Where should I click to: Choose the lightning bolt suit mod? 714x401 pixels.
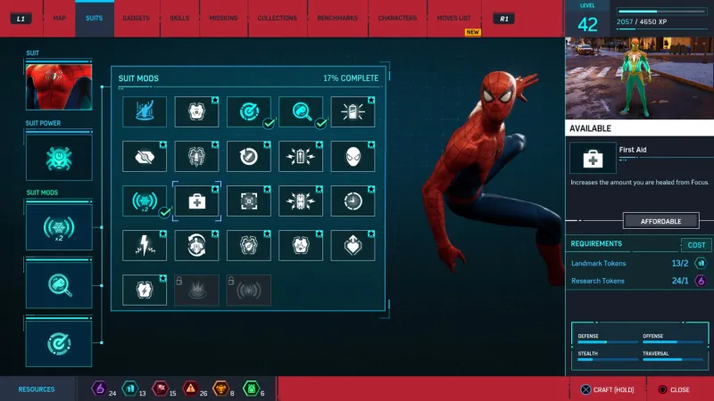click(145, 245)
